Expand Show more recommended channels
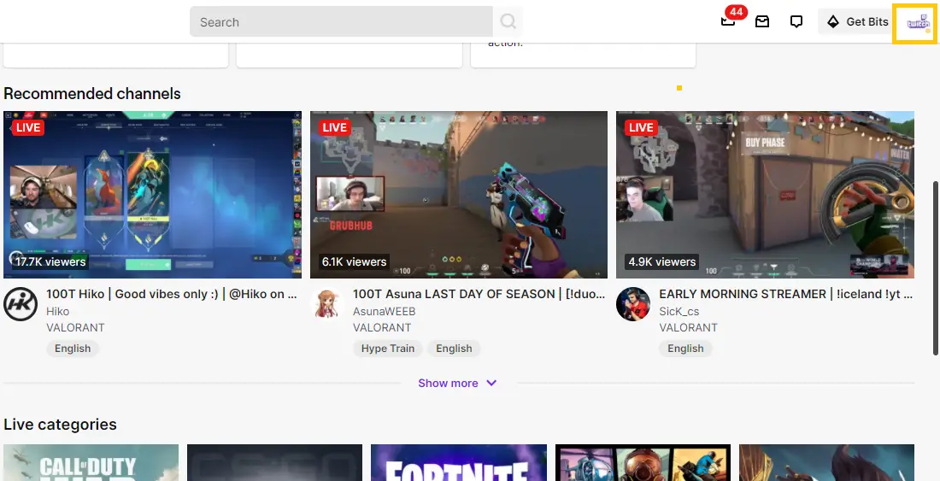 click(457, 384)
